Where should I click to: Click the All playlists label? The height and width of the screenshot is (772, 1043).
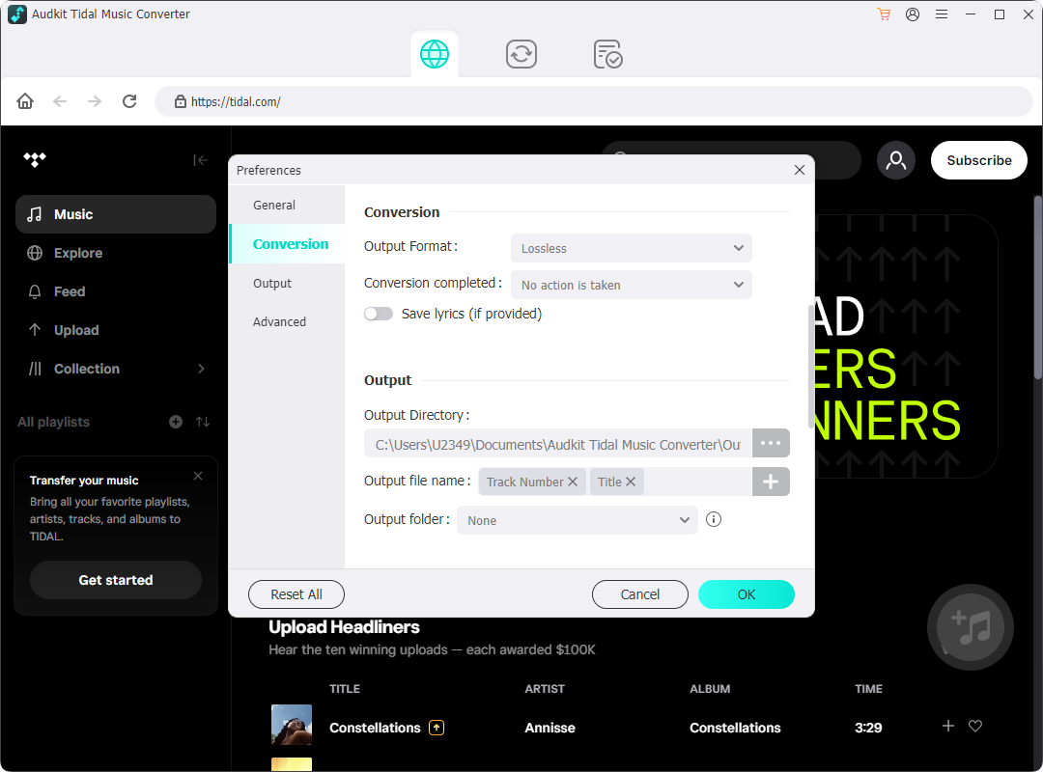click(53, 422)
